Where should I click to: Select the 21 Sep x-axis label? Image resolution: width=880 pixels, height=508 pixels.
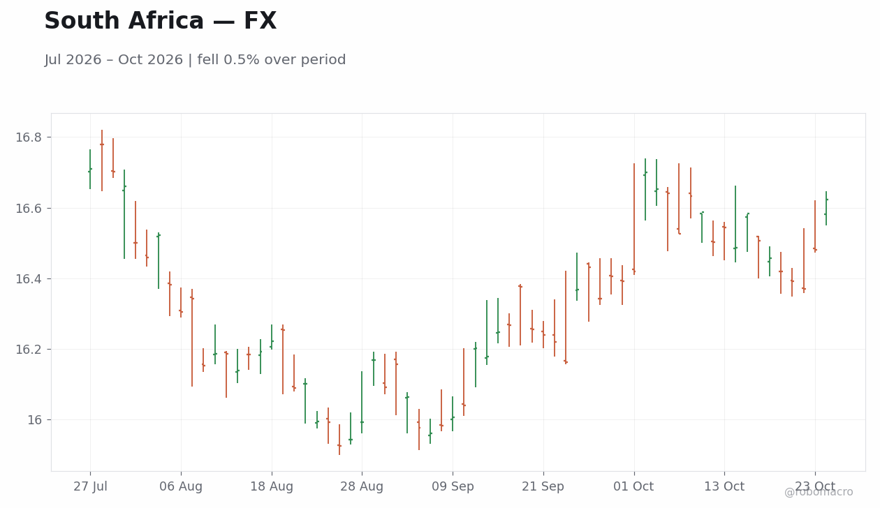543,486
